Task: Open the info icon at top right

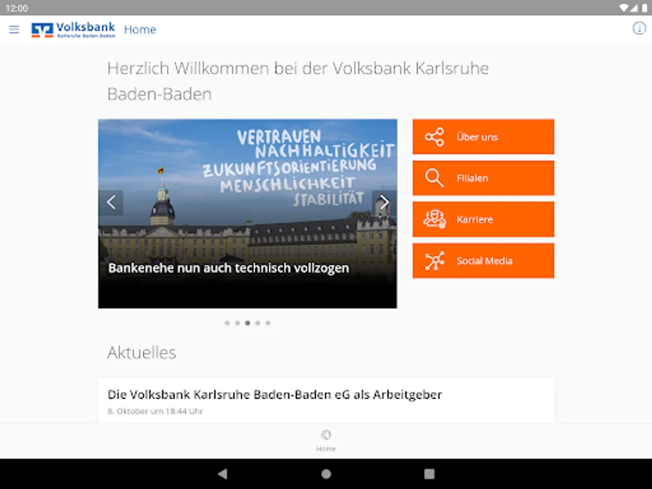Action: [x=639, y=29]
